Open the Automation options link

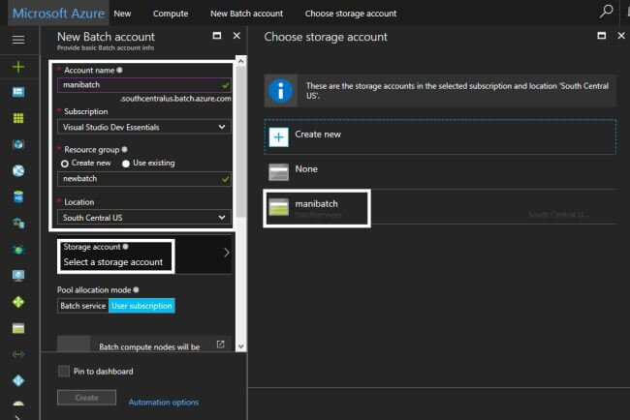pyautogui.click(x=164, y=402)
